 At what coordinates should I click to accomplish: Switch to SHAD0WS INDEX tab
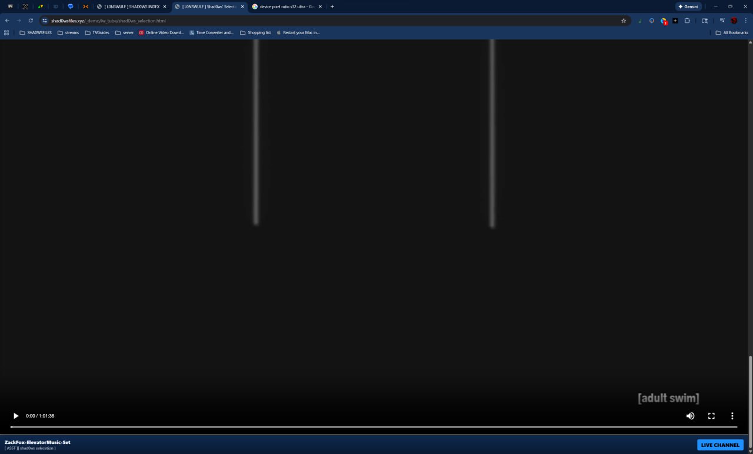click(x=131, y=6)
